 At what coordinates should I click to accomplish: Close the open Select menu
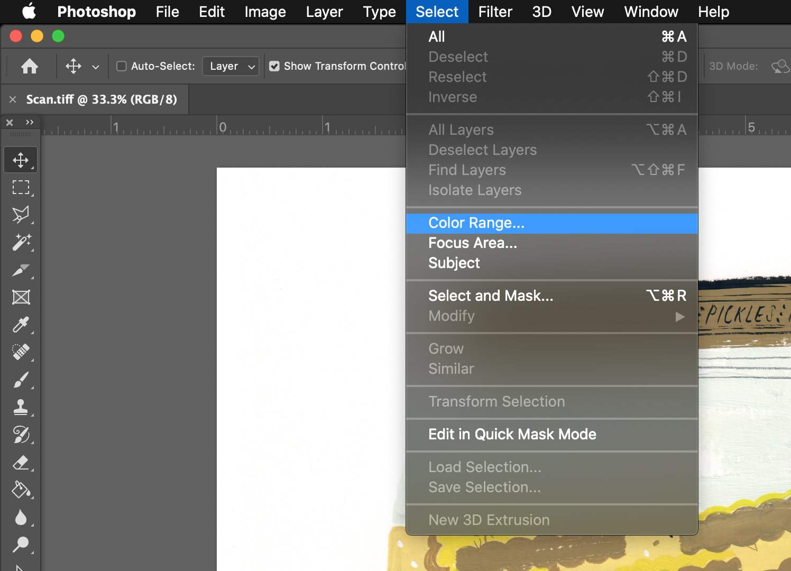tap(437, 12)
